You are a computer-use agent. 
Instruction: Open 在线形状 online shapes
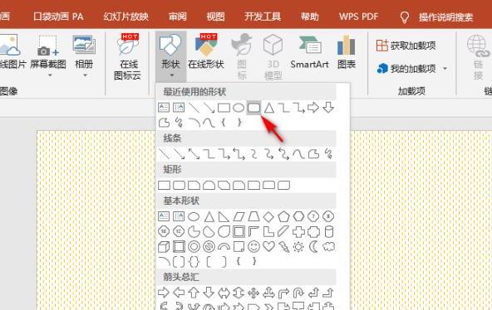point(206,51)
